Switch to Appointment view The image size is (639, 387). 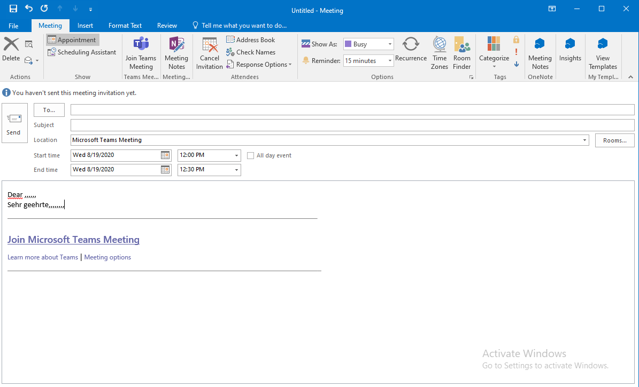point(72,40)
